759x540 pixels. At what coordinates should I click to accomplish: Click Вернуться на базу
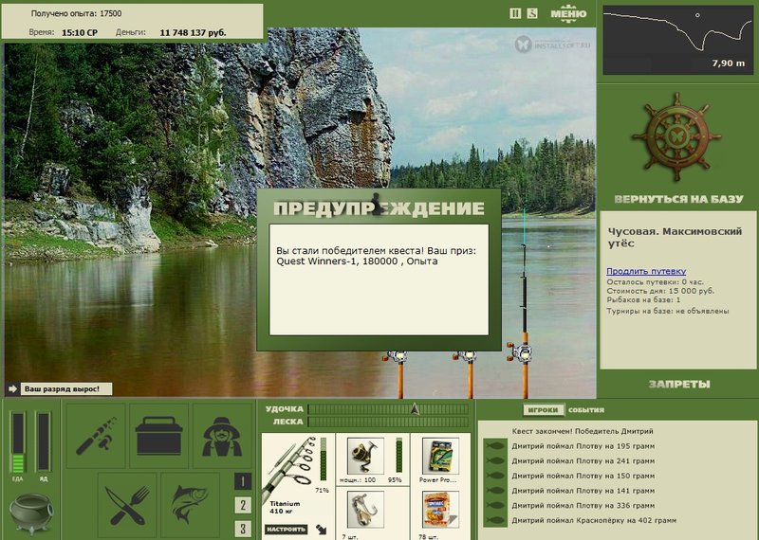[x=678, y=199]
